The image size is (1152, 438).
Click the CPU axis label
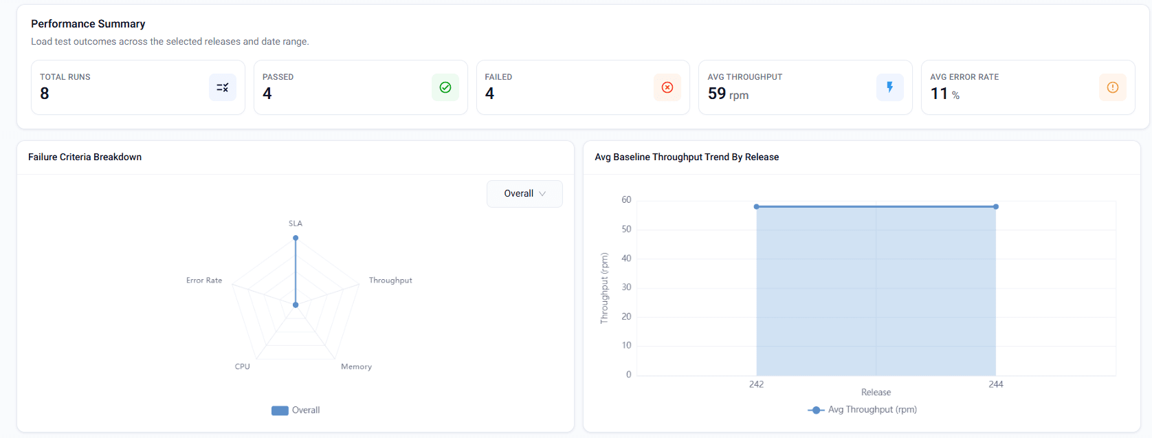243,366
